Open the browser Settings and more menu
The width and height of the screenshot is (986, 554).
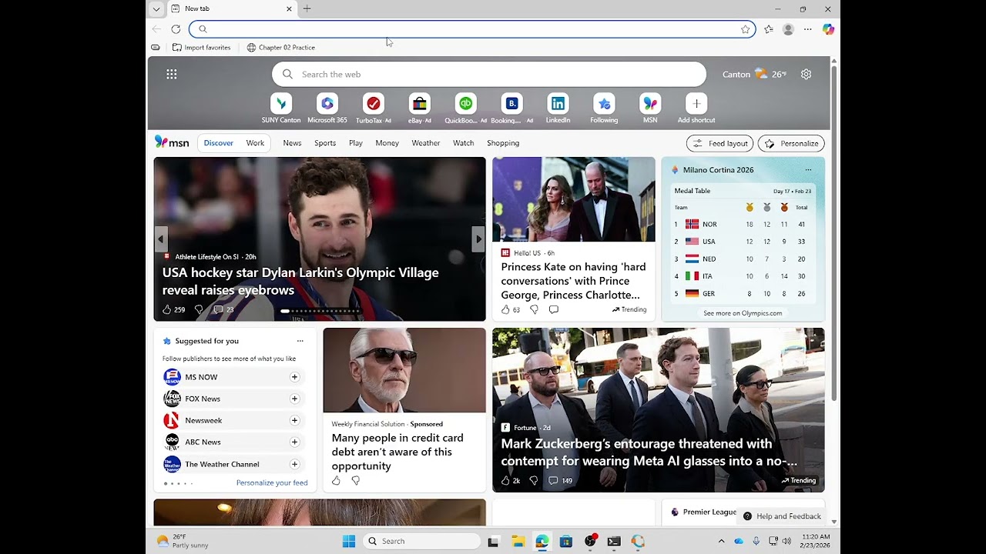click(x=807, y=29)
